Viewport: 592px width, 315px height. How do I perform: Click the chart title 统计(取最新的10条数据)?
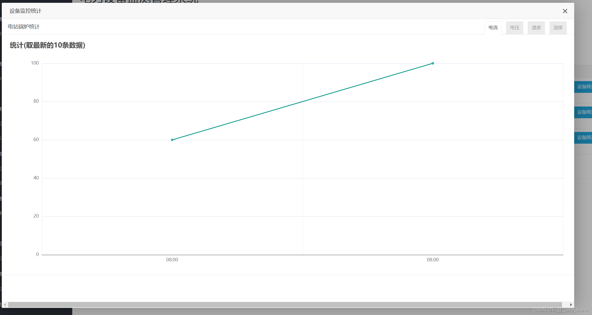[48, 45]
